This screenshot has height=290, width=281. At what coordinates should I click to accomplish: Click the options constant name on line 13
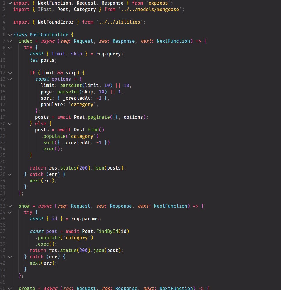(x=61, y=79)
